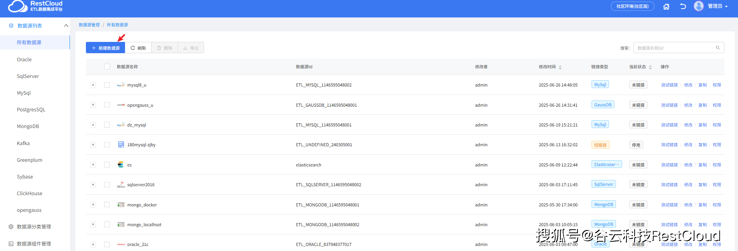Image resolution: width=738 pixels, height=251 pixels.
Task: Click the back arrow icon in header
Action: [x=683, y=6]
